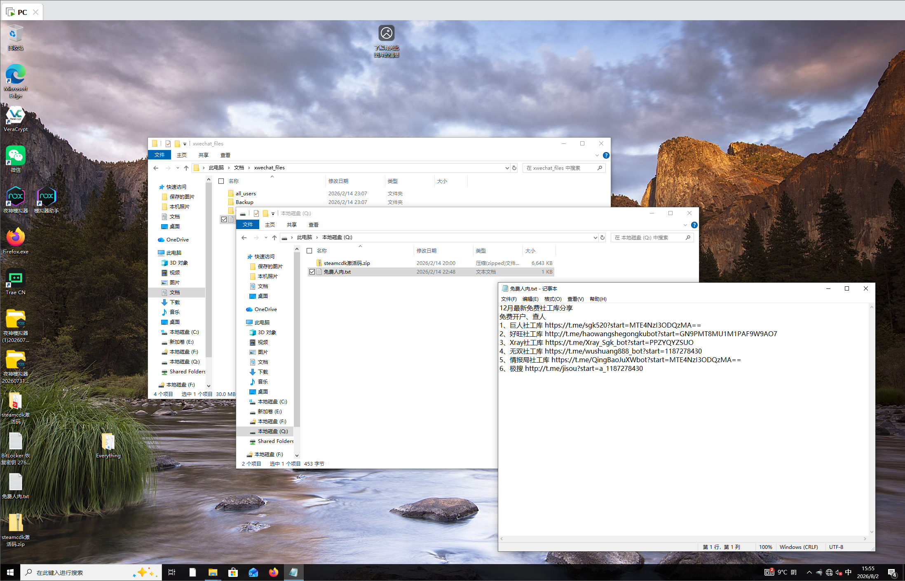Toggle select-all checkbox in xwechat_files window
This screenshot has height=581, width=905.
pos(221,181)
